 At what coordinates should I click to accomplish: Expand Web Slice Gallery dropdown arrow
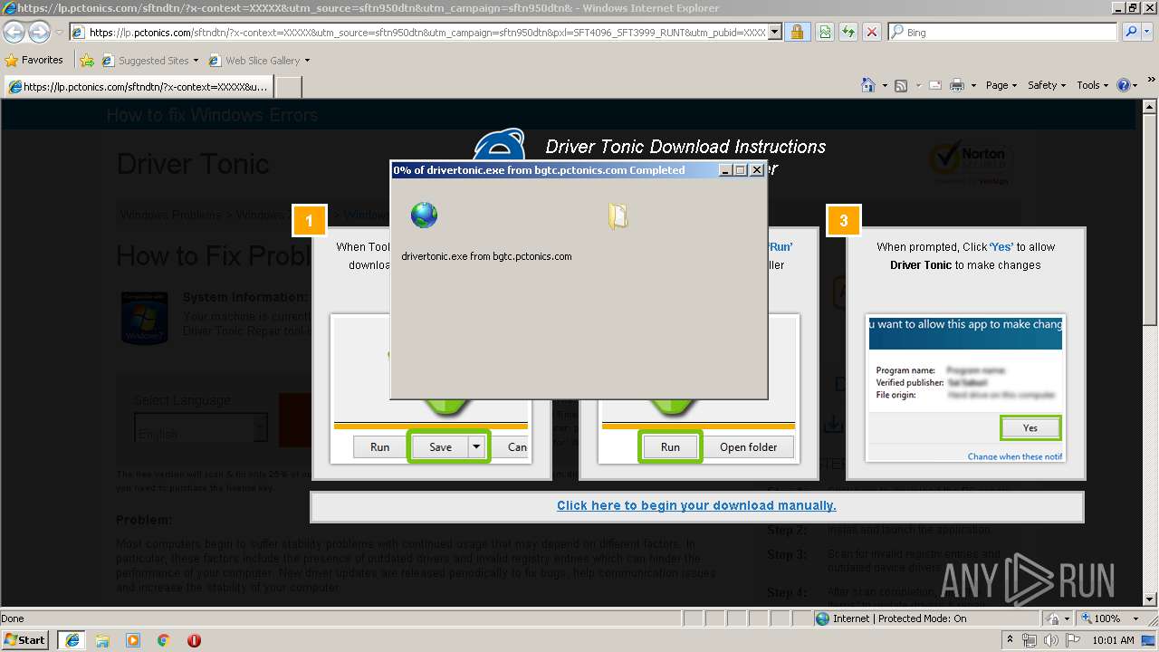(x=307, y=61)
